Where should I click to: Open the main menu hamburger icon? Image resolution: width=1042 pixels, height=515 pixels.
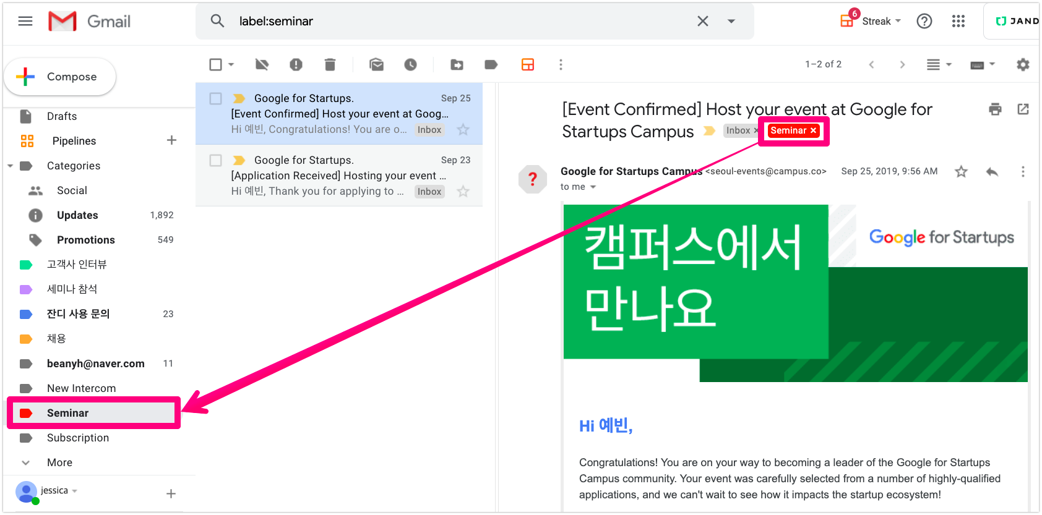(x=25, y=21)
